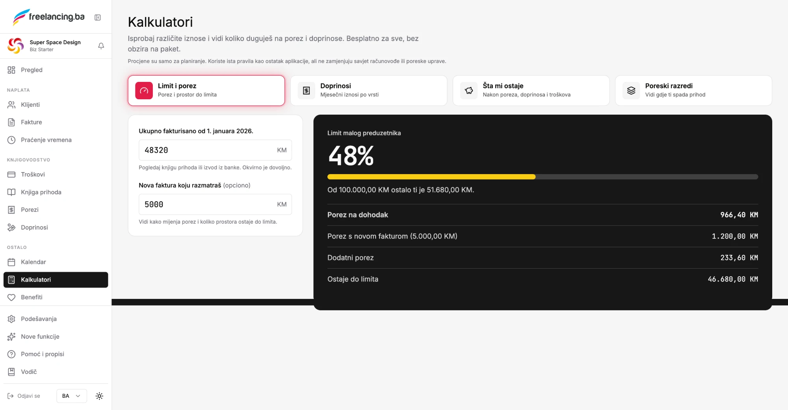Viewport: 788px width, 410px height.
Task: Open Pregled dashboard icon
Action: [x=11, y=70]
